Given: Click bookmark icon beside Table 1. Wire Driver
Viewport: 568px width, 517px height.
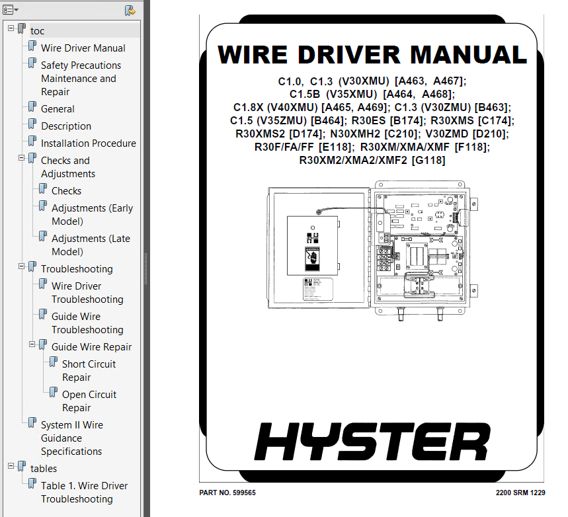Looking at the screenshot, I should point(32,484).
